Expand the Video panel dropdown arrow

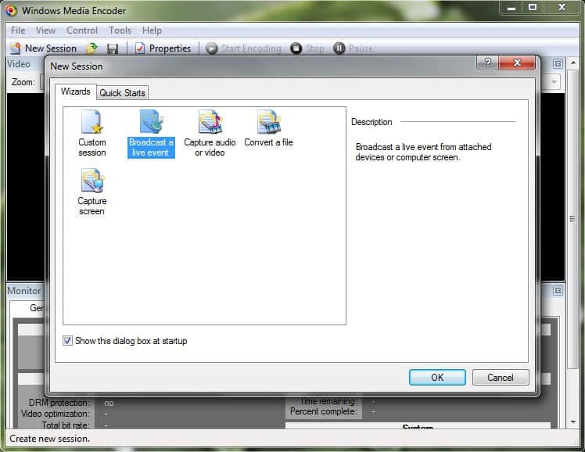point(554,81)
